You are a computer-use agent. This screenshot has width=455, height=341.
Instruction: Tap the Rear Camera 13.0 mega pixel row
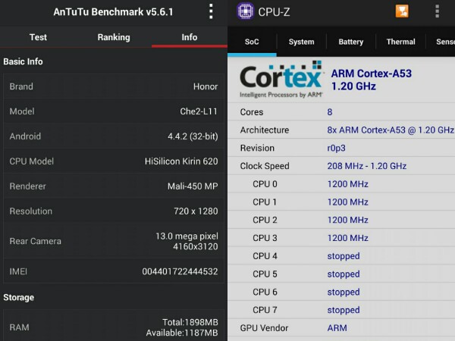tap(114, 241)
